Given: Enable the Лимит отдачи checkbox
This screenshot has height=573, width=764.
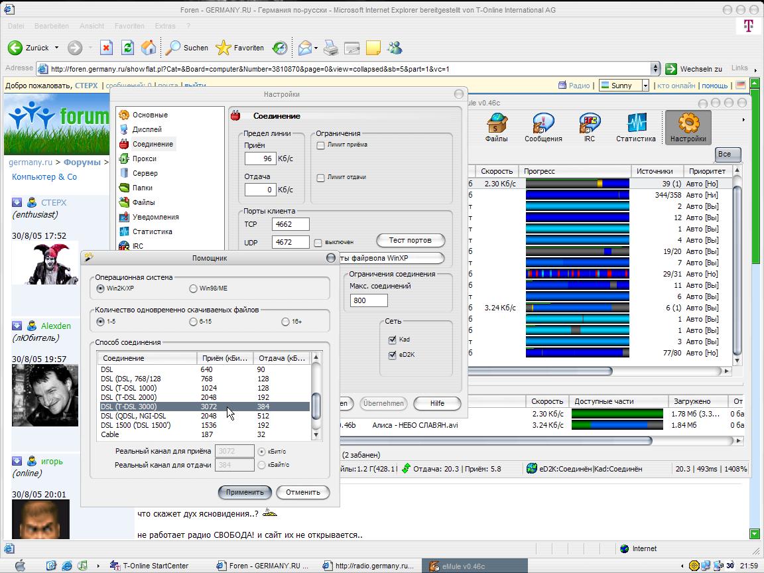Looking at the screenshot, I should tap(320, 178).
